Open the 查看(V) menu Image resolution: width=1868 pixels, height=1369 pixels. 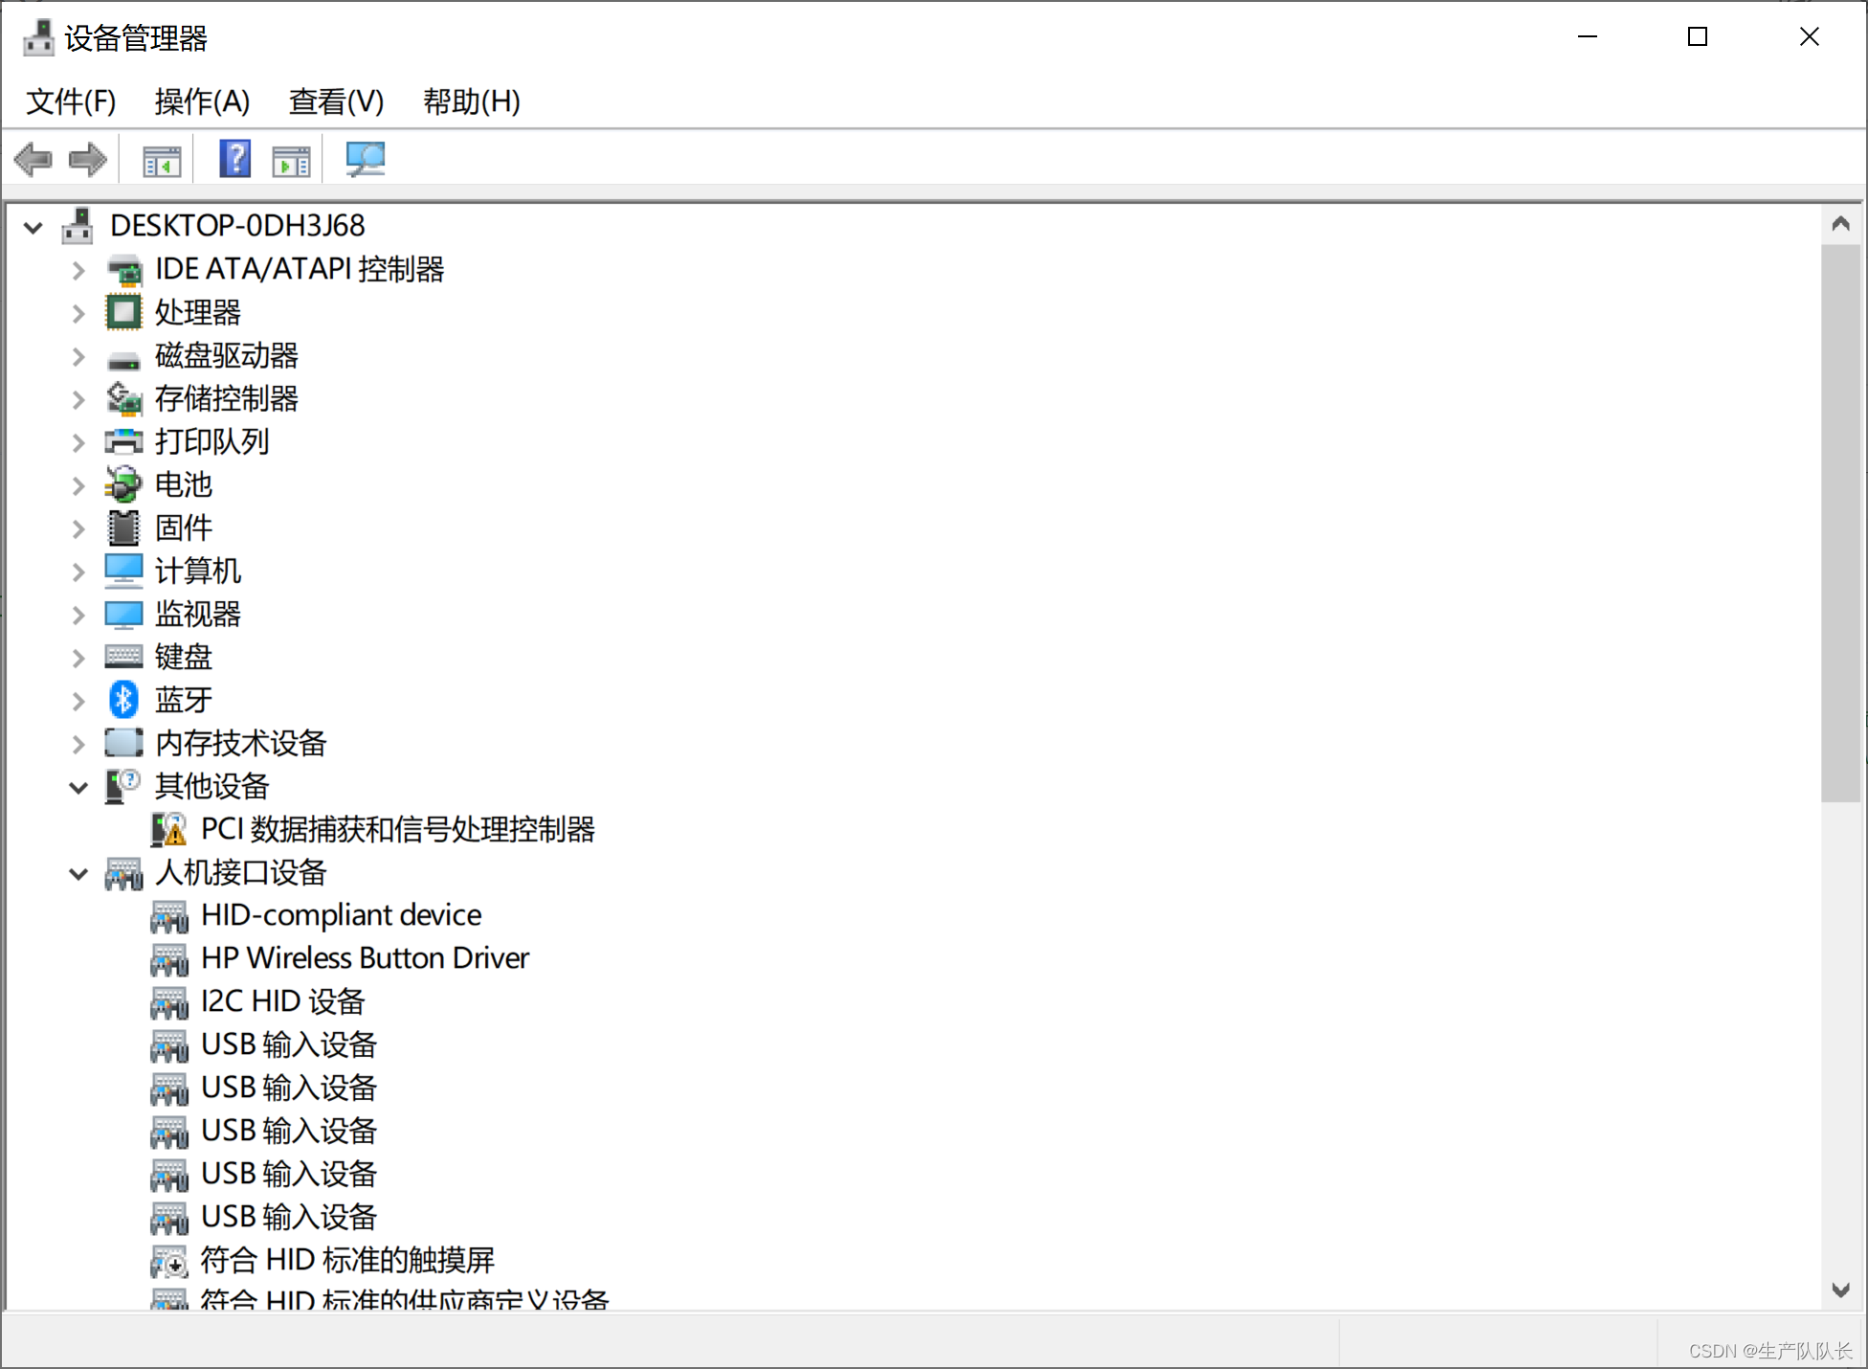coord(336,101)
